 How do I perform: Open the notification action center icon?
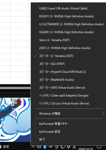click(x=99, y=147)
